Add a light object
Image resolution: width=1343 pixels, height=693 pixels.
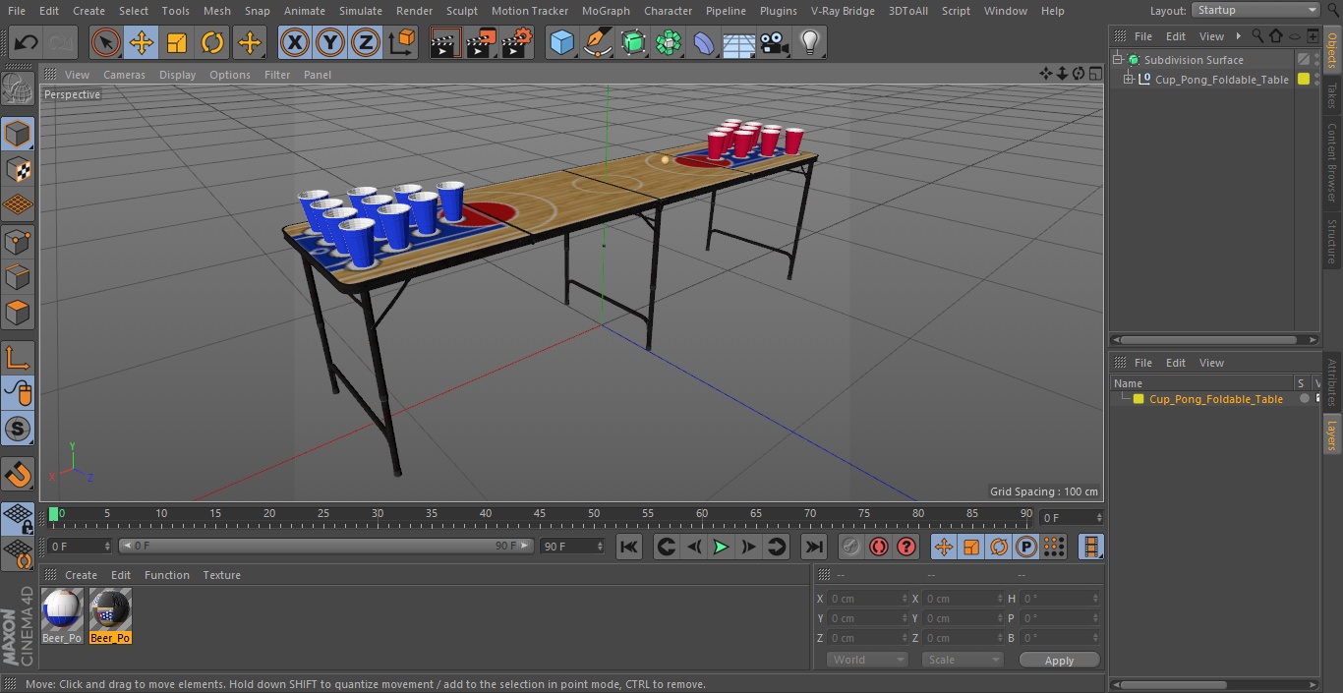tap(810, 43)
